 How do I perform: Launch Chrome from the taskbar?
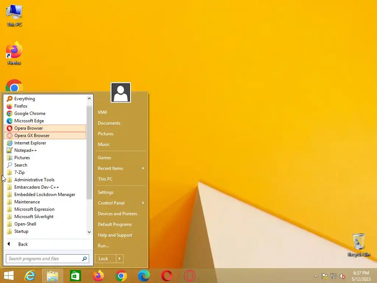(121, 276)
